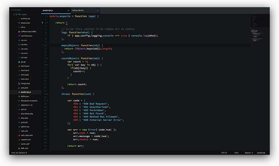Switch to the JavaScript.js tab
Screen dimensions: 279x166
(56, 10)
